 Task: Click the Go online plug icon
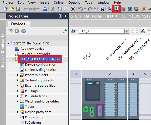(144, 9)
